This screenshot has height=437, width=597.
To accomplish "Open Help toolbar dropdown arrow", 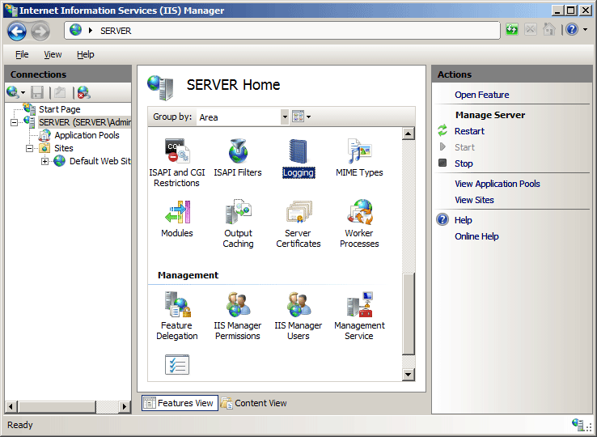I will (x=585, y=29).
